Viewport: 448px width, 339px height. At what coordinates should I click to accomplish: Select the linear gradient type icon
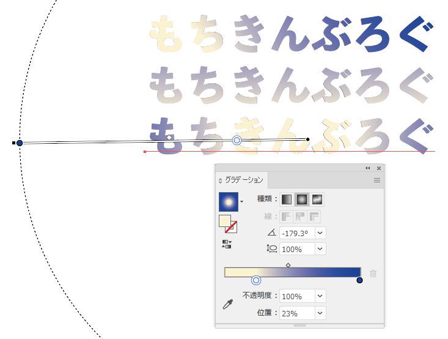[287, 199]
